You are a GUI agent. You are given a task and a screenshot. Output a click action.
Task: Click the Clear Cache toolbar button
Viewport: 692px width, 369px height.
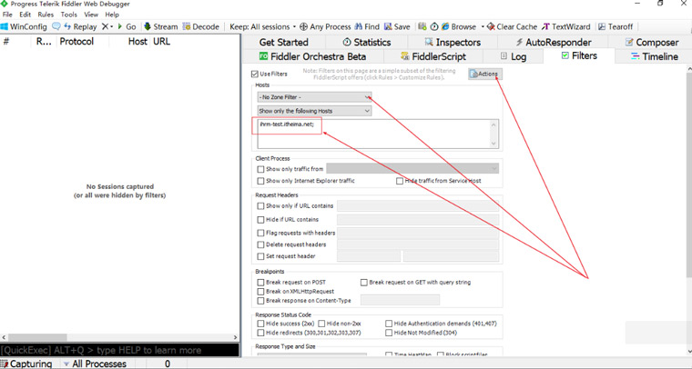pyautogui.click(x=512, y=26)
